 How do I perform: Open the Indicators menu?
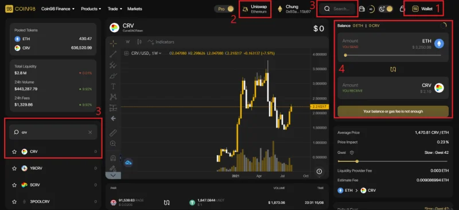pos(161,42)
